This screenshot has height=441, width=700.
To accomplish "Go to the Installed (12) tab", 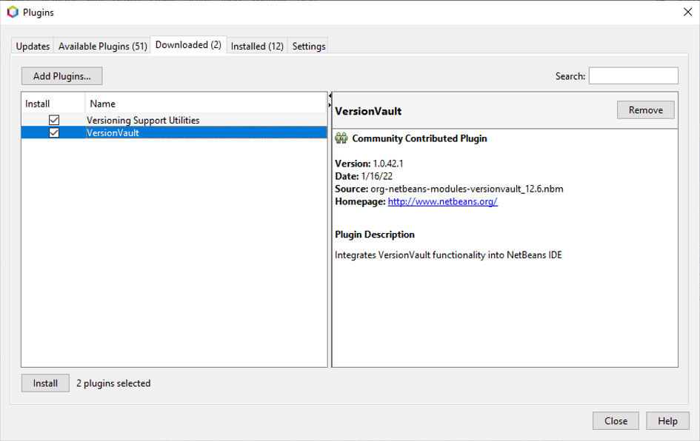I will pos(257,46).
